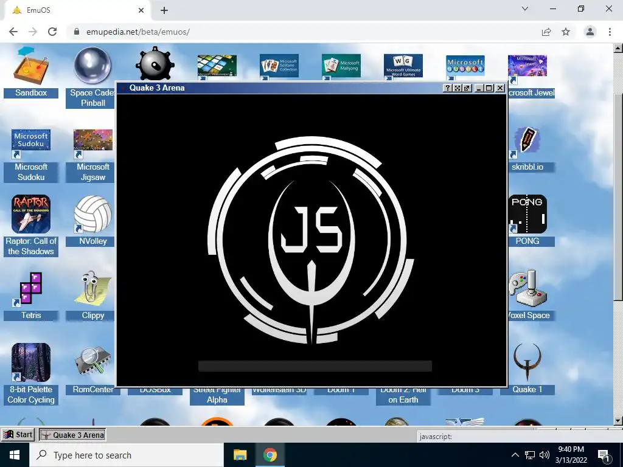Open the EmuOS Start menu

18,434
